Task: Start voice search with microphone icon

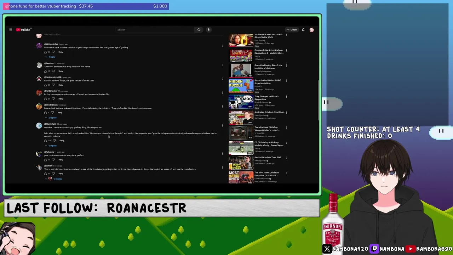Action: tap(209, 30)
